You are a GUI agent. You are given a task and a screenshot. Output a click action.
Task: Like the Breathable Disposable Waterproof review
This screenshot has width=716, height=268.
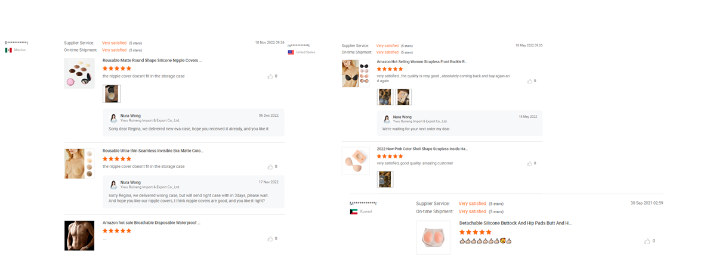pos(270,239)
